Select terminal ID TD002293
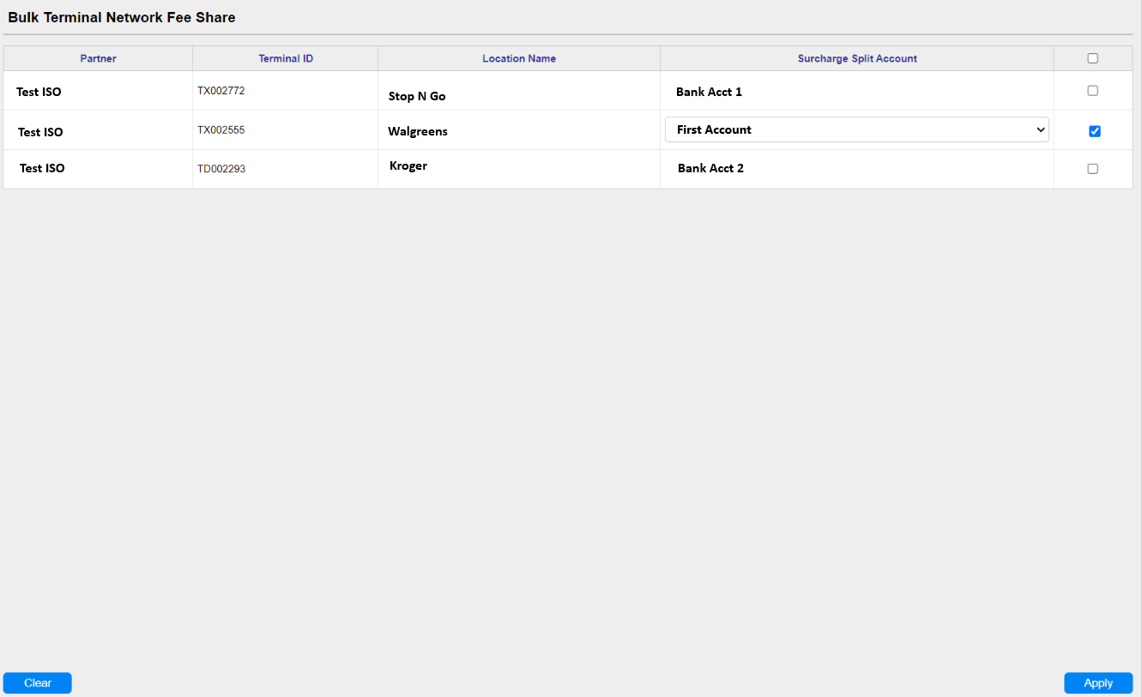The height and width of the screenshot is (697, 1142). [x=221, y=169]
